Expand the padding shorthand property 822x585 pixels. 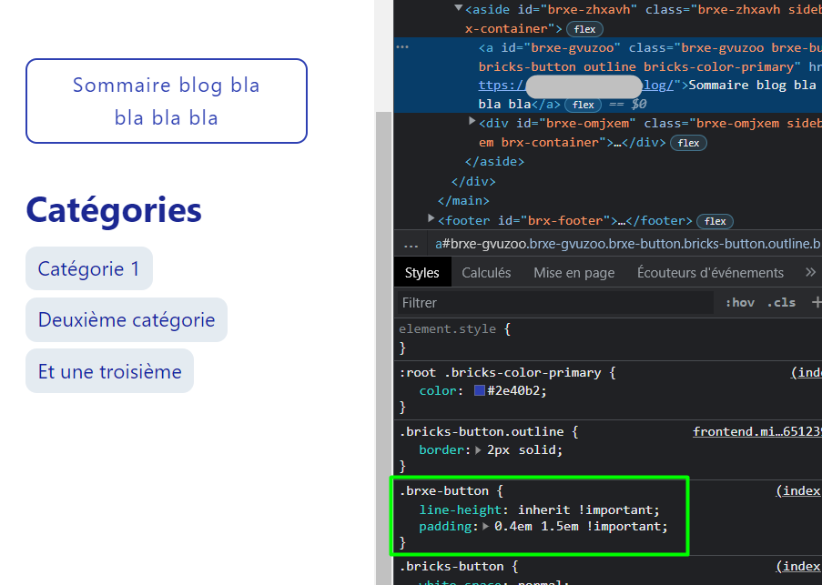click(487, 526)
